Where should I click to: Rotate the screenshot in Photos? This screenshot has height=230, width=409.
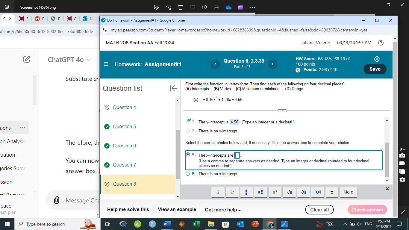click(x=169, y=7)
